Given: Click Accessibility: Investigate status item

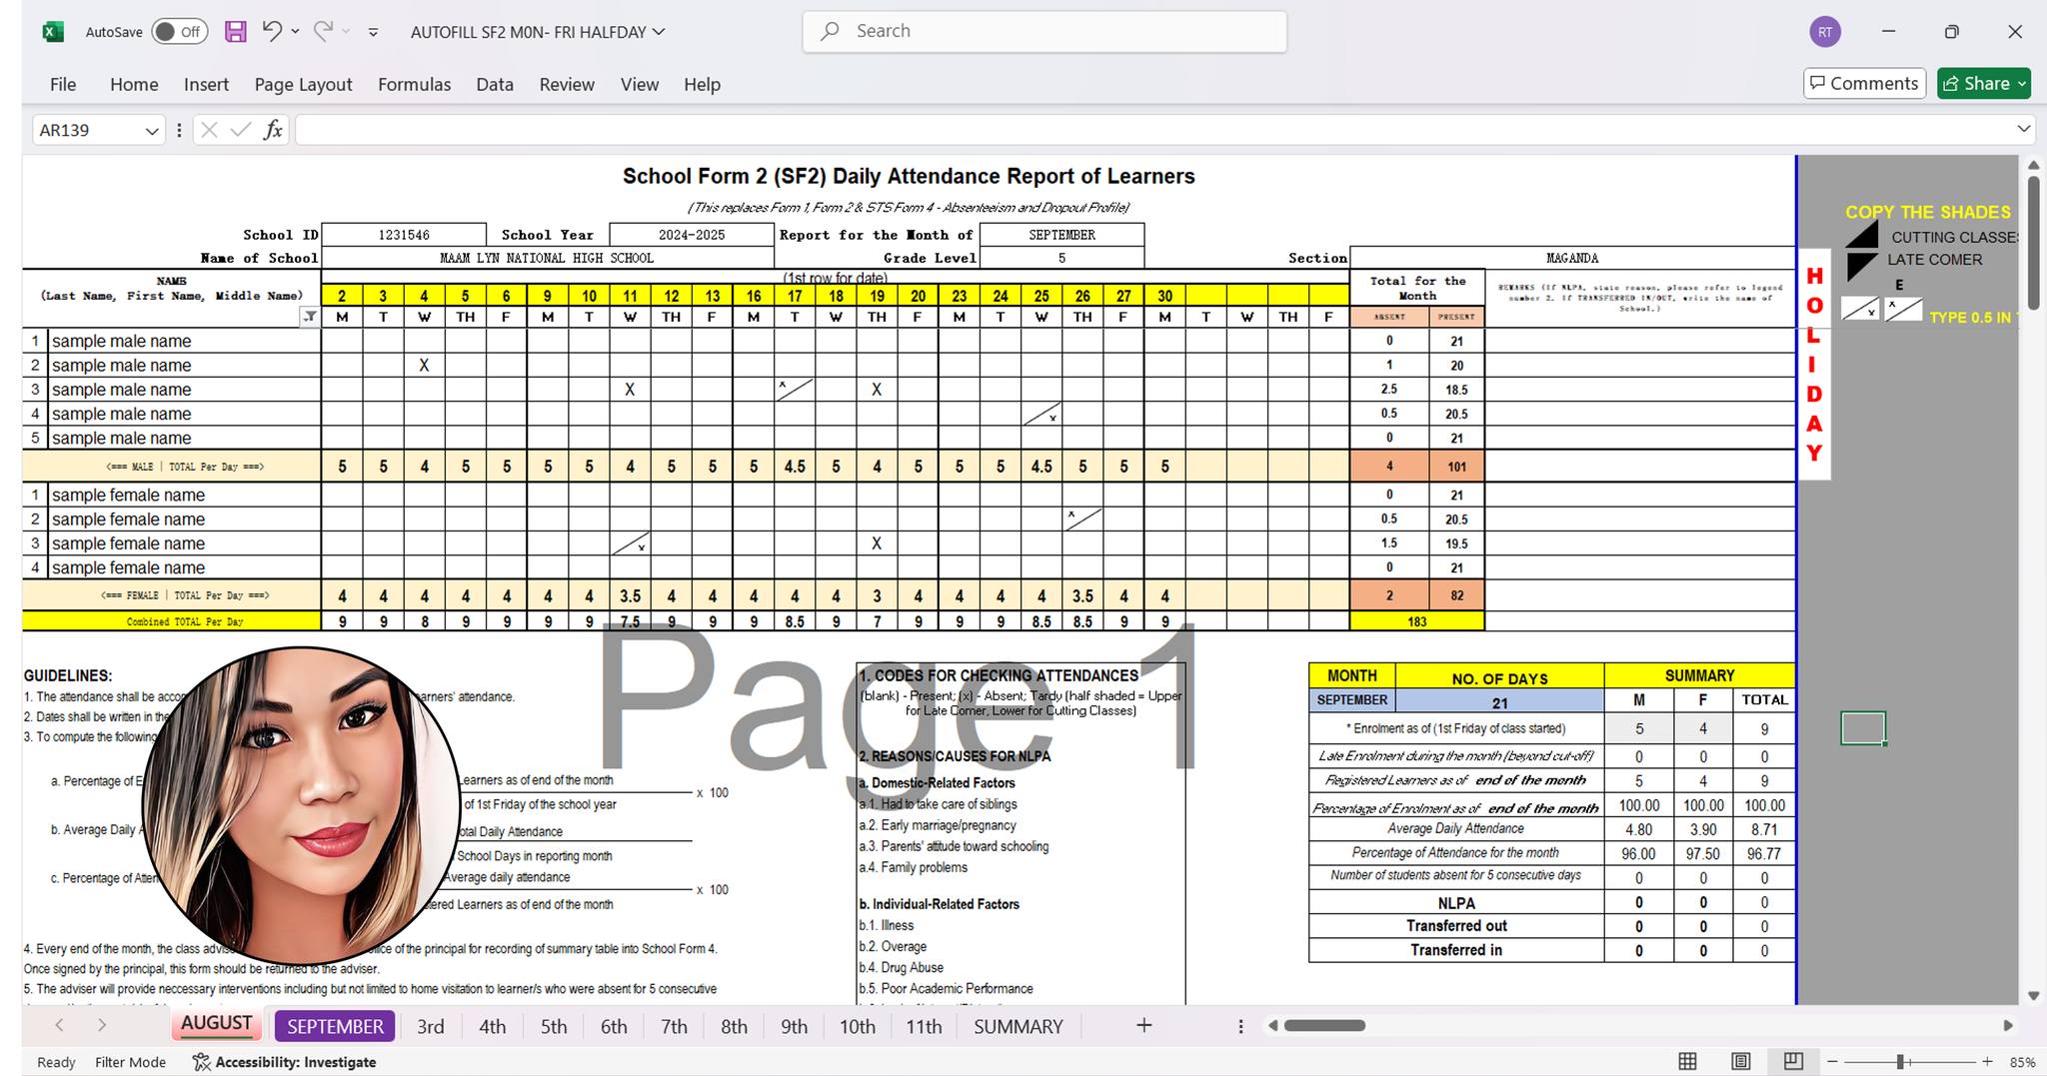Looking at the screenshot, I should tap(284, 1062).
